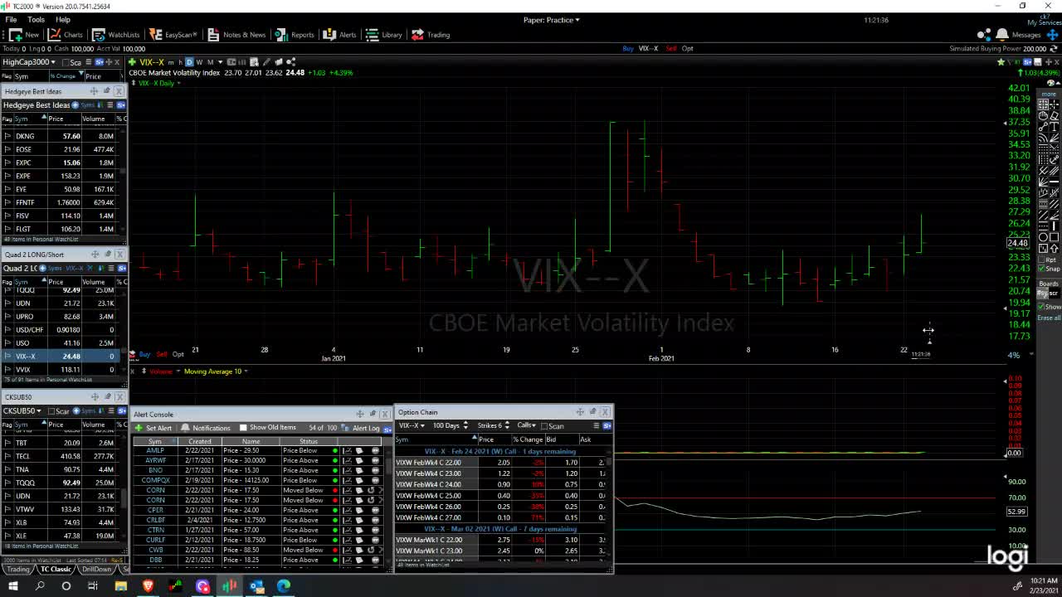Open Alerts from the toolbar
The height and width of the screenshot is (597, 1062).
(x=340, y=35)
